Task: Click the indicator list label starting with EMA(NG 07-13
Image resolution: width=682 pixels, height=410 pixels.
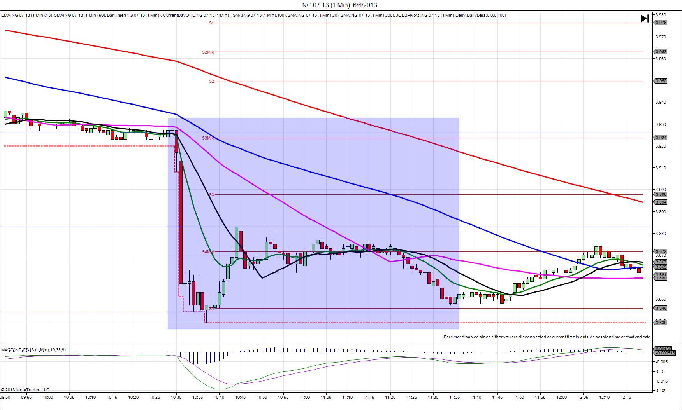Action: (253, 15)
